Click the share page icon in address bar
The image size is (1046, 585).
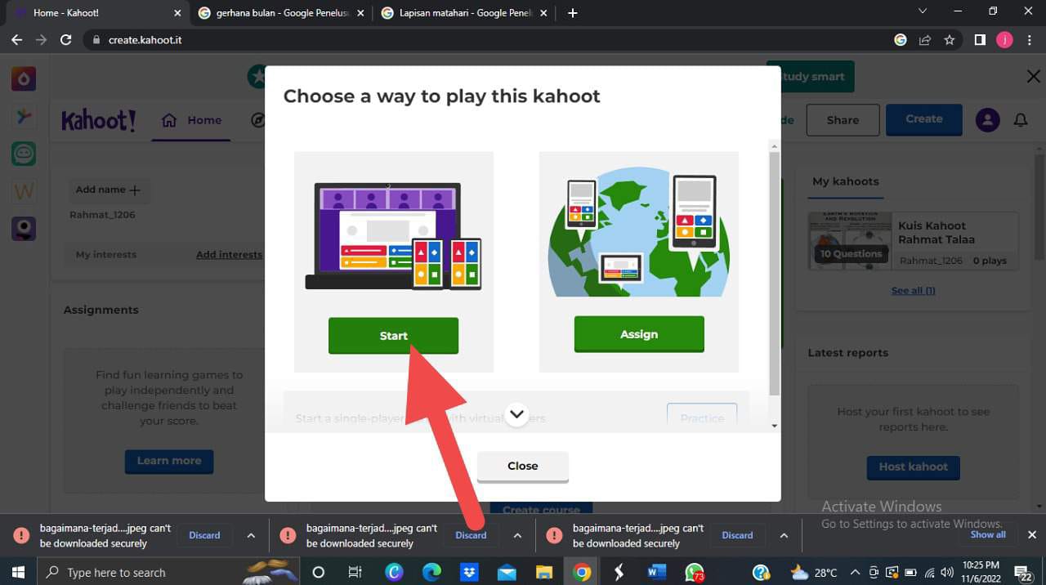coord(925,39)
